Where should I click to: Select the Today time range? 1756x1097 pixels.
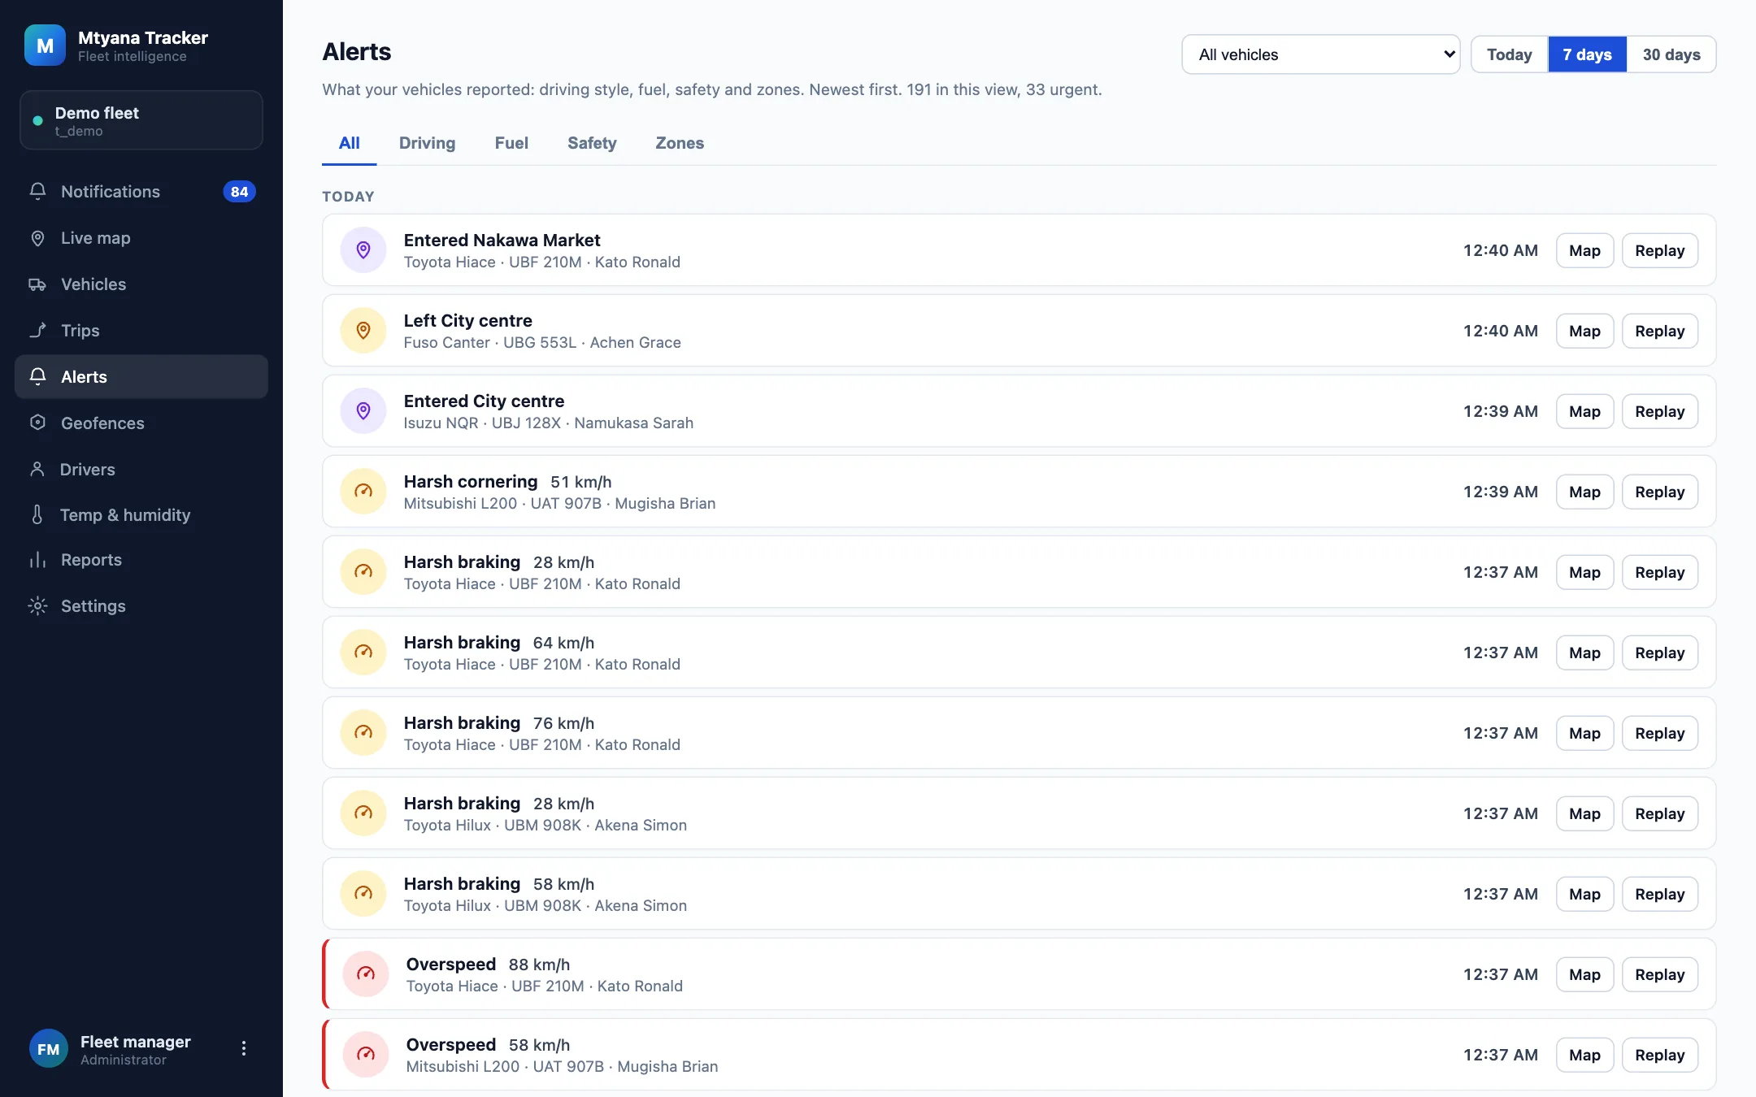pyautogui.click(x=1509, y=54)
